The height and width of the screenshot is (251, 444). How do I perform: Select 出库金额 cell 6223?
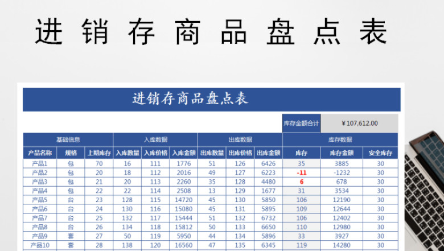[x=269, y=172]
